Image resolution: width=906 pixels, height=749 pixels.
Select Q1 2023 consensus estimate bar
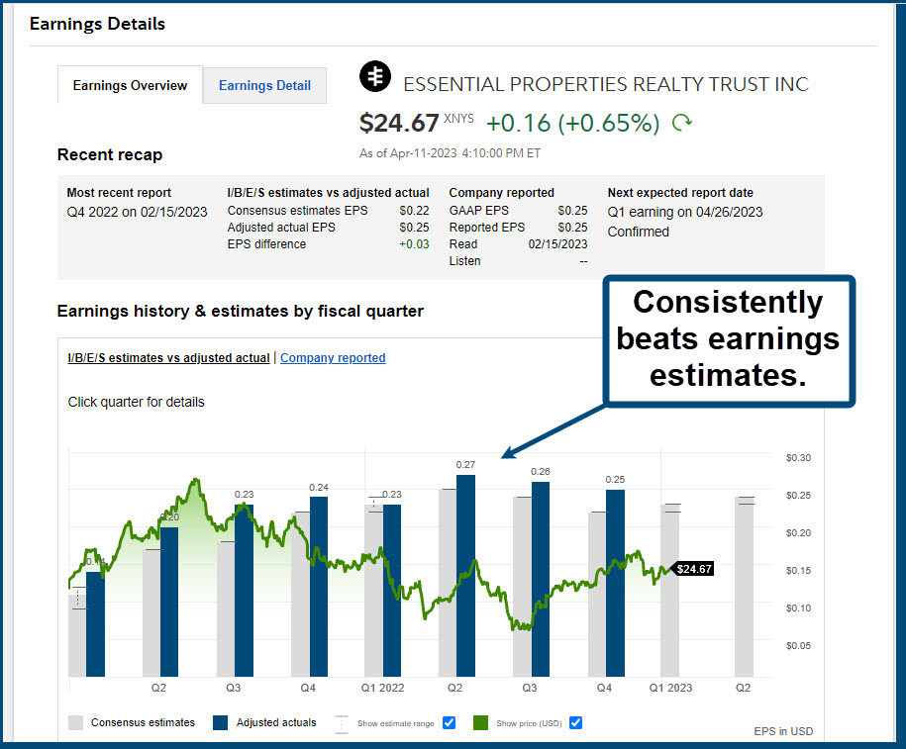(670, 591)
